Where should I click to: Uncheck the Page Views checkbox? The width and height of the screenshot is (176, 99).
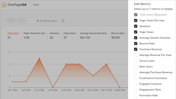[x=136, y=32]
